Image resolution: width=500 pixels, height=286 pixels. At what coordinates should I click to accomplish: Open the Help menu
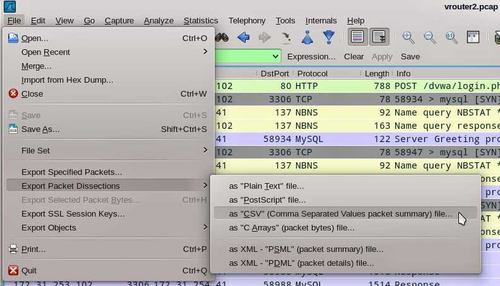[355, 20]
